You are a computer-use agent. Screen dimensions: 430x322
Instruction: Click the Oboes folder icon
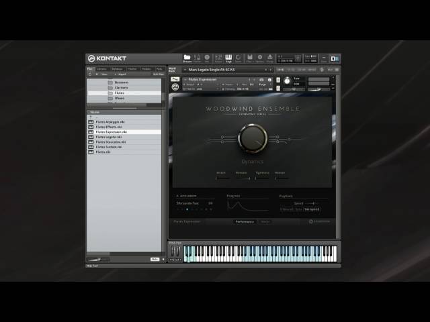[110, 99]
